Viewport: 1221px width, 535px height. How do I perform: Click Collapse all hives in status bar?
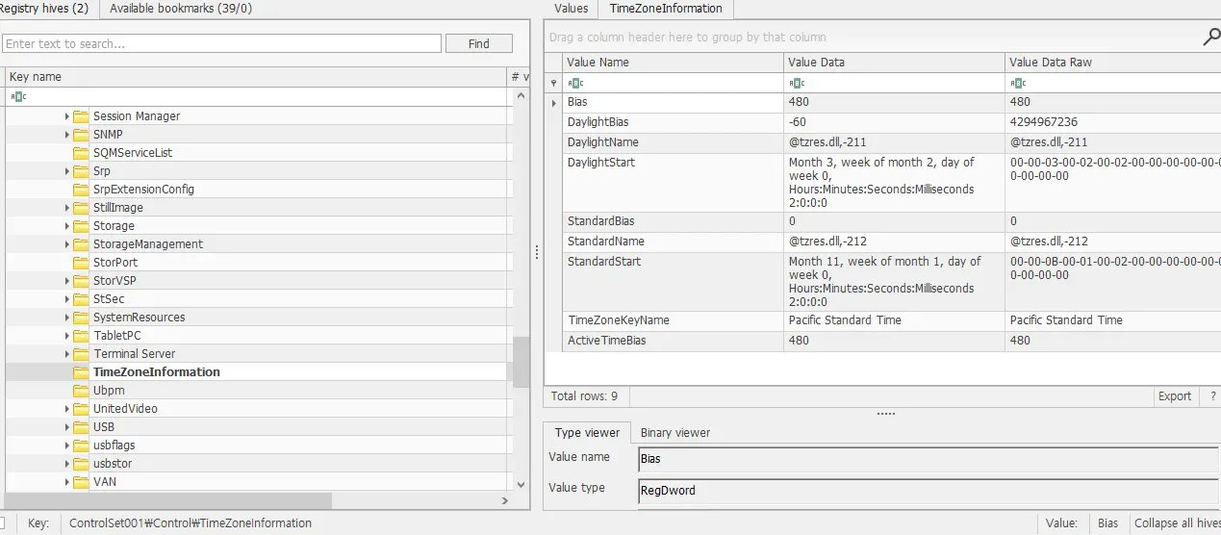click(1177, 523)
